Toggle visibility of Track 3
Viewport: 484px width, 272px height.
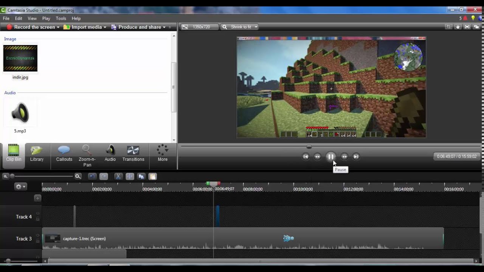(x=37, y=236)
